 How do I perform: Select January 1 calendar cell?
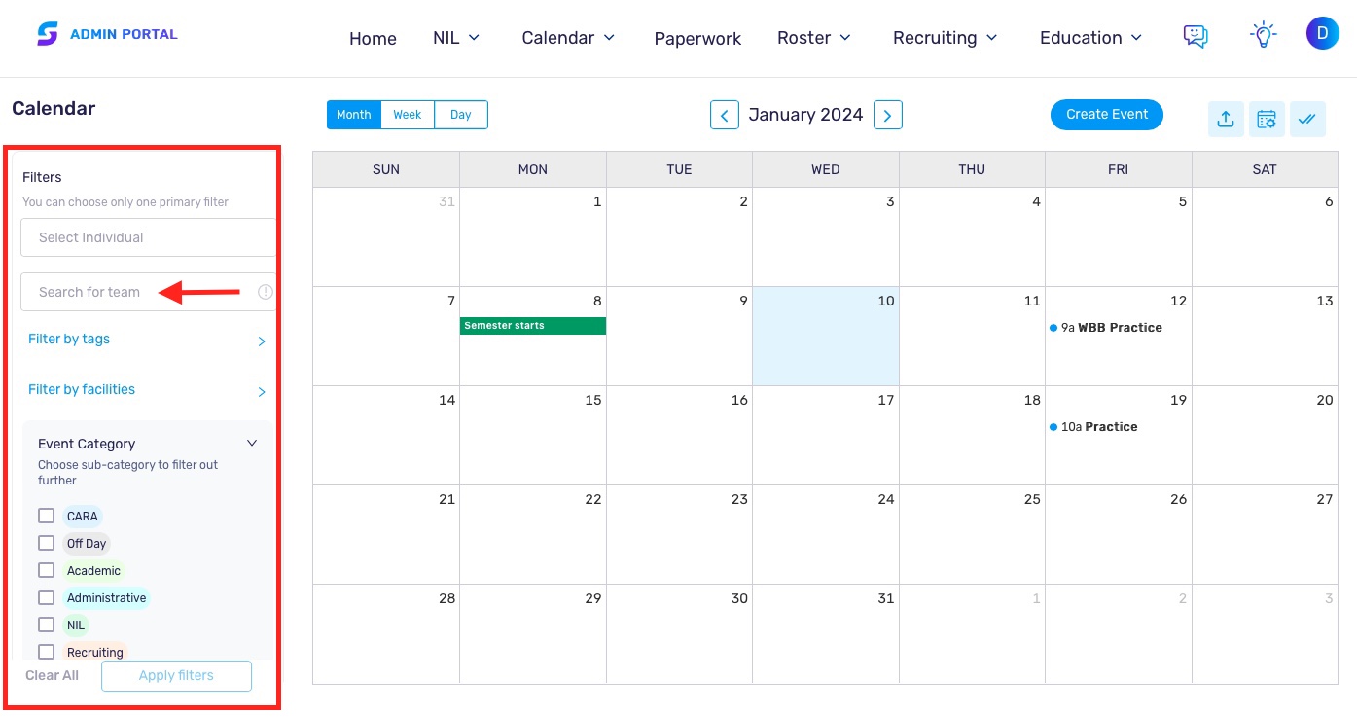(x=533, y=236)
